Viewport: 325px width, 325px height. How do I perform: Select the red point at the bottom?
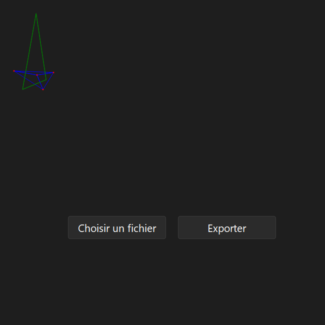point(43,89)
